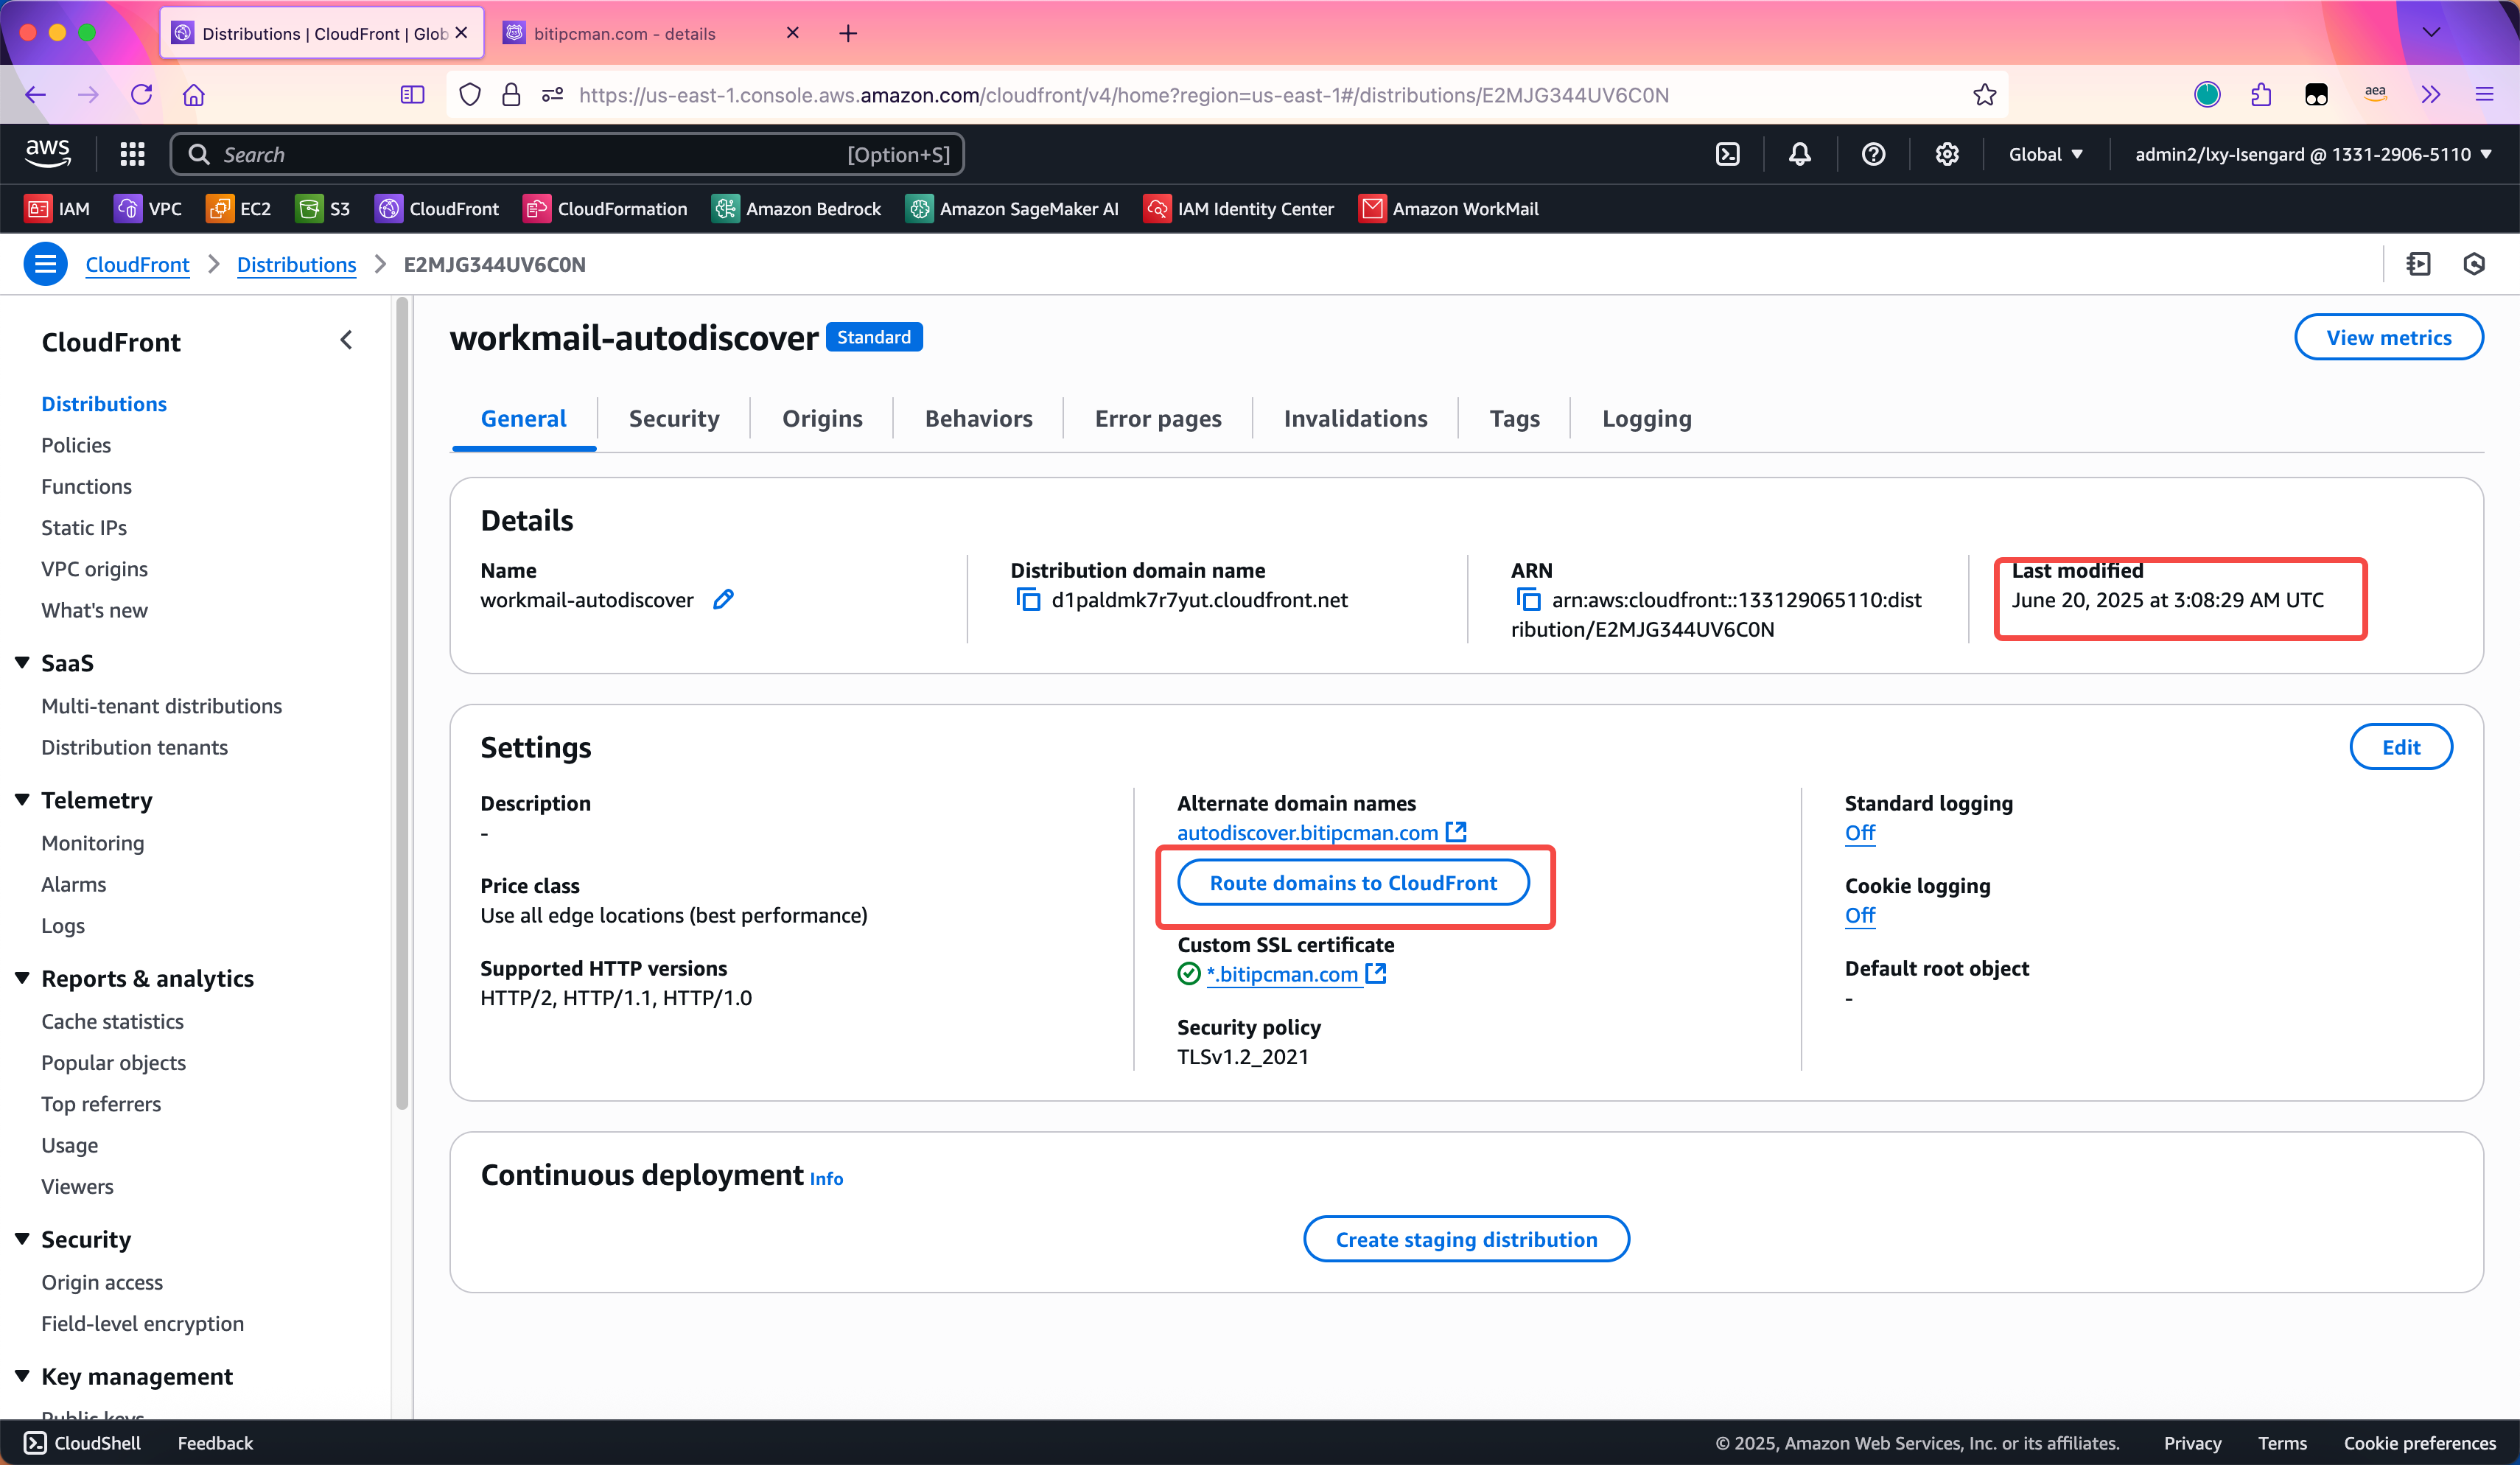Viewport: 2520px width, 1465px height.
Task: Open the autodiscover.bitipcman.com link
Action: point(1321,832)
